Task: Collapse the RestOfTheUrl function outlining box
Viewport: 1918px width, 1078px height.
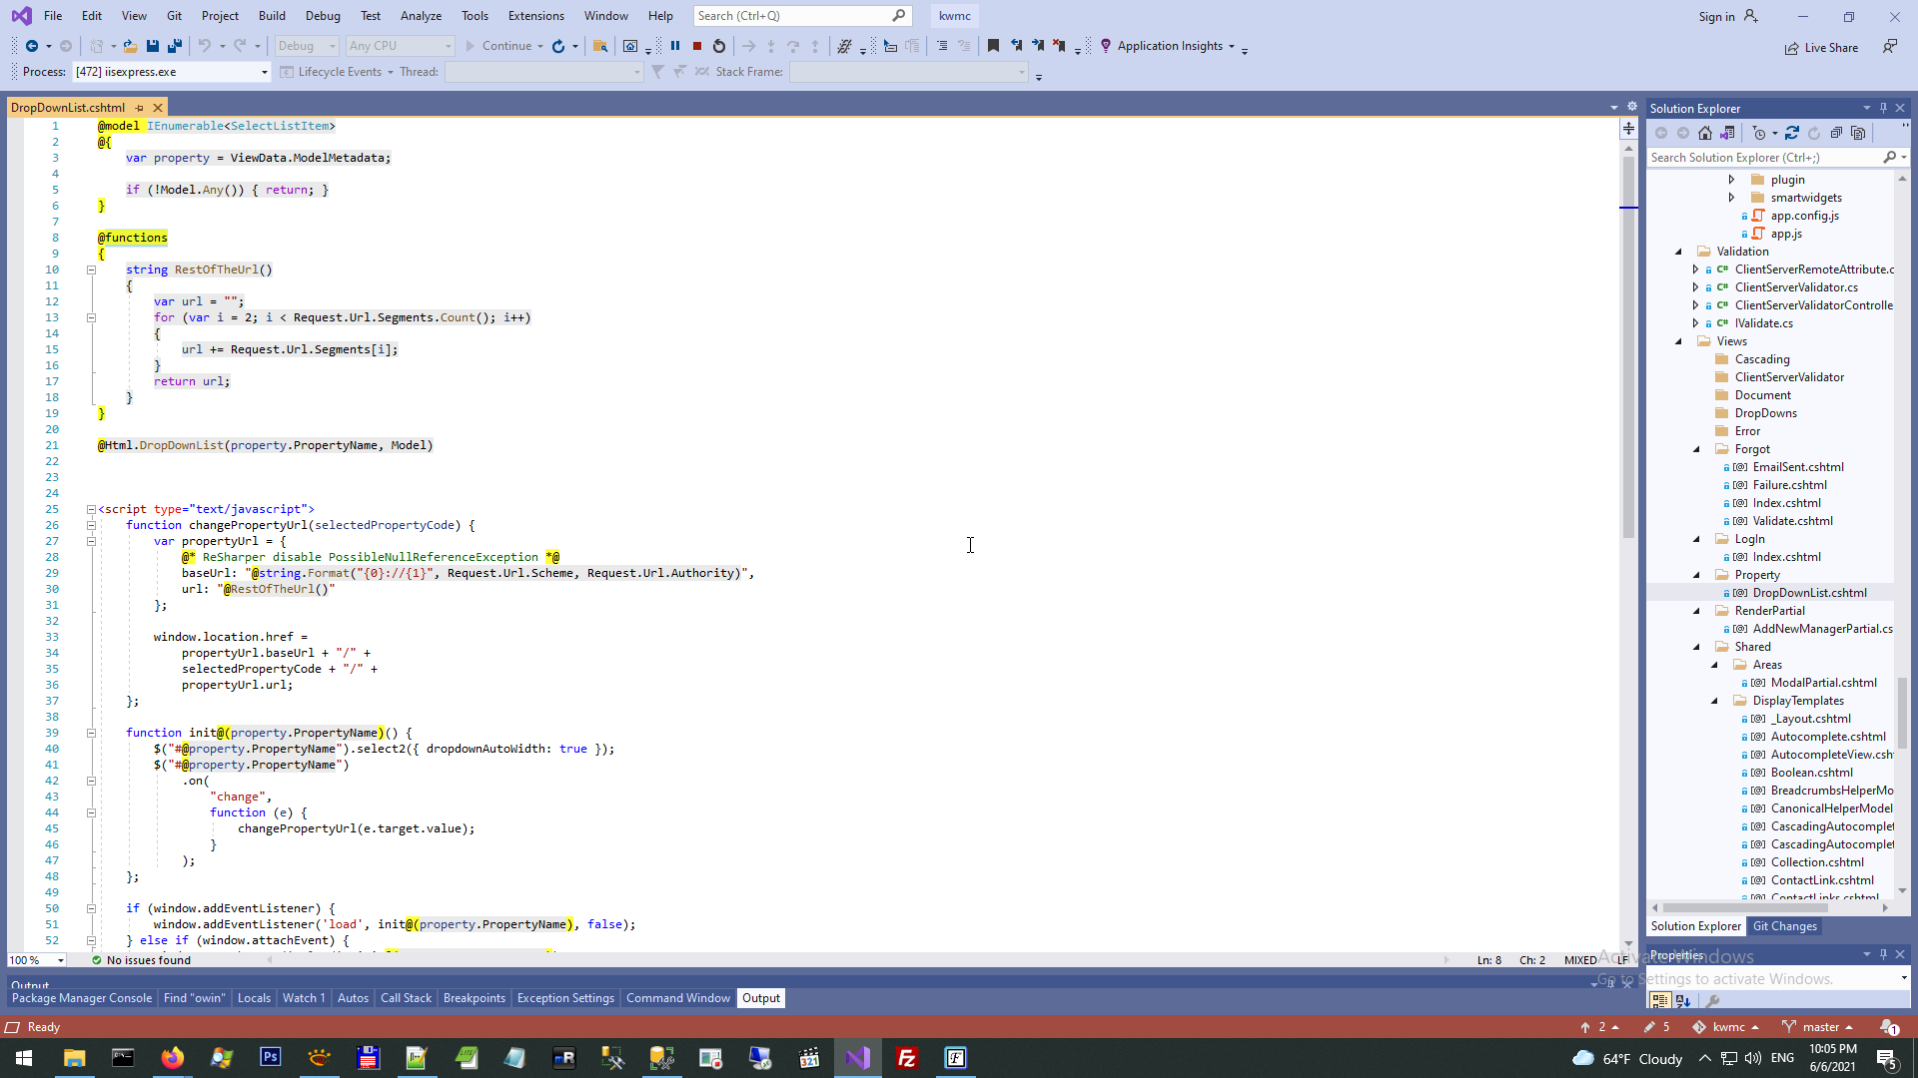Action: (91, 269)
